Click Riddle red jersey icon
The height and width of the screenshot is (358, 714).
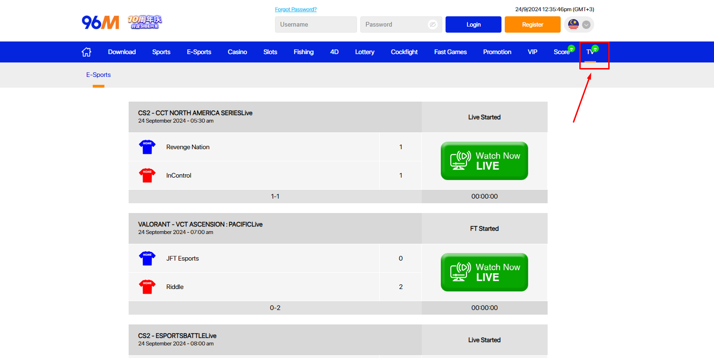pyautogui.click(x=147, y=287)
